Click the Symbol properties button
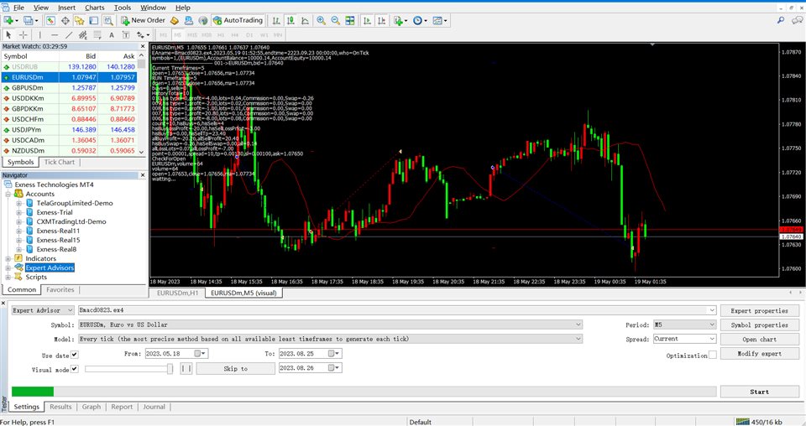The image size is (806, 426). click(759, 325)
